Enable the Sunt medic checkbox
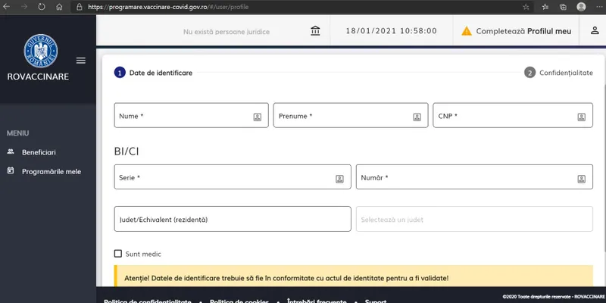The width and height of the screenshot is (606, 303). (x=117, y=254)
